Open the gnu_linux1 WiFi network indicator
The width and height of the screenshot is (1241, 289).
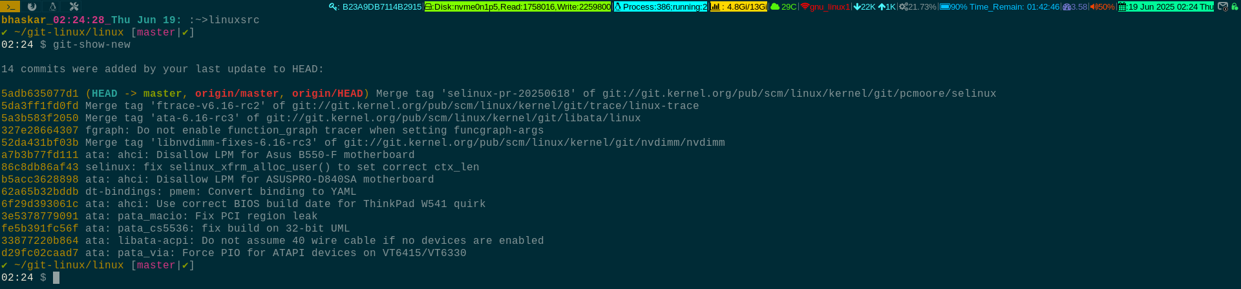(x=825, y=6)
